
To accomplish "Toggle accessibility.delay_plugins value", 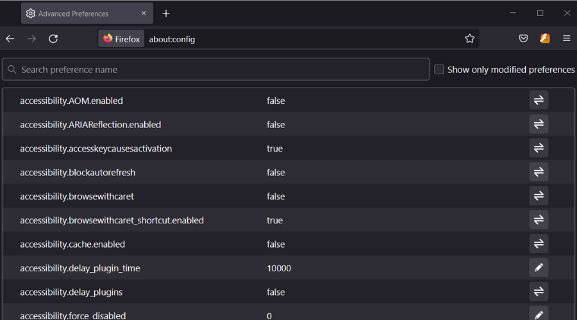I will click(x=539, y=292).
